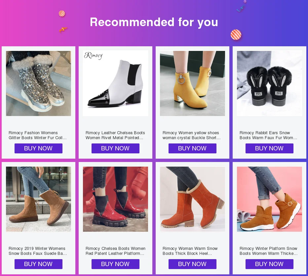Click BUY NOW for 2019 Winter Snow Boots
The height and width of the screenshot is (276, 308).
[38, 264]
